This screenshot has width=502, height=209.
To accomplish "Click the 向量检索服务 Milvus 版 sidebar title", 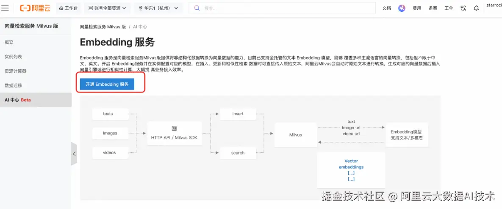I will 31,26.
